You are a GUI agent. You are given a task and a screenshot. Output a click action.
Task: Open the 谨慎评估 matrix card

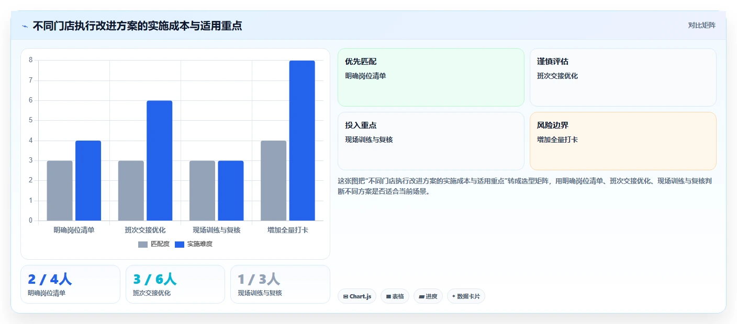click(623, 77)
